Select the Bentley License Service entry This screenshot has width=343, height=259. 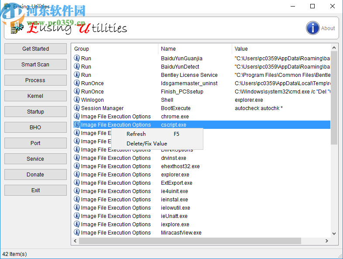(x=189, y=75)
